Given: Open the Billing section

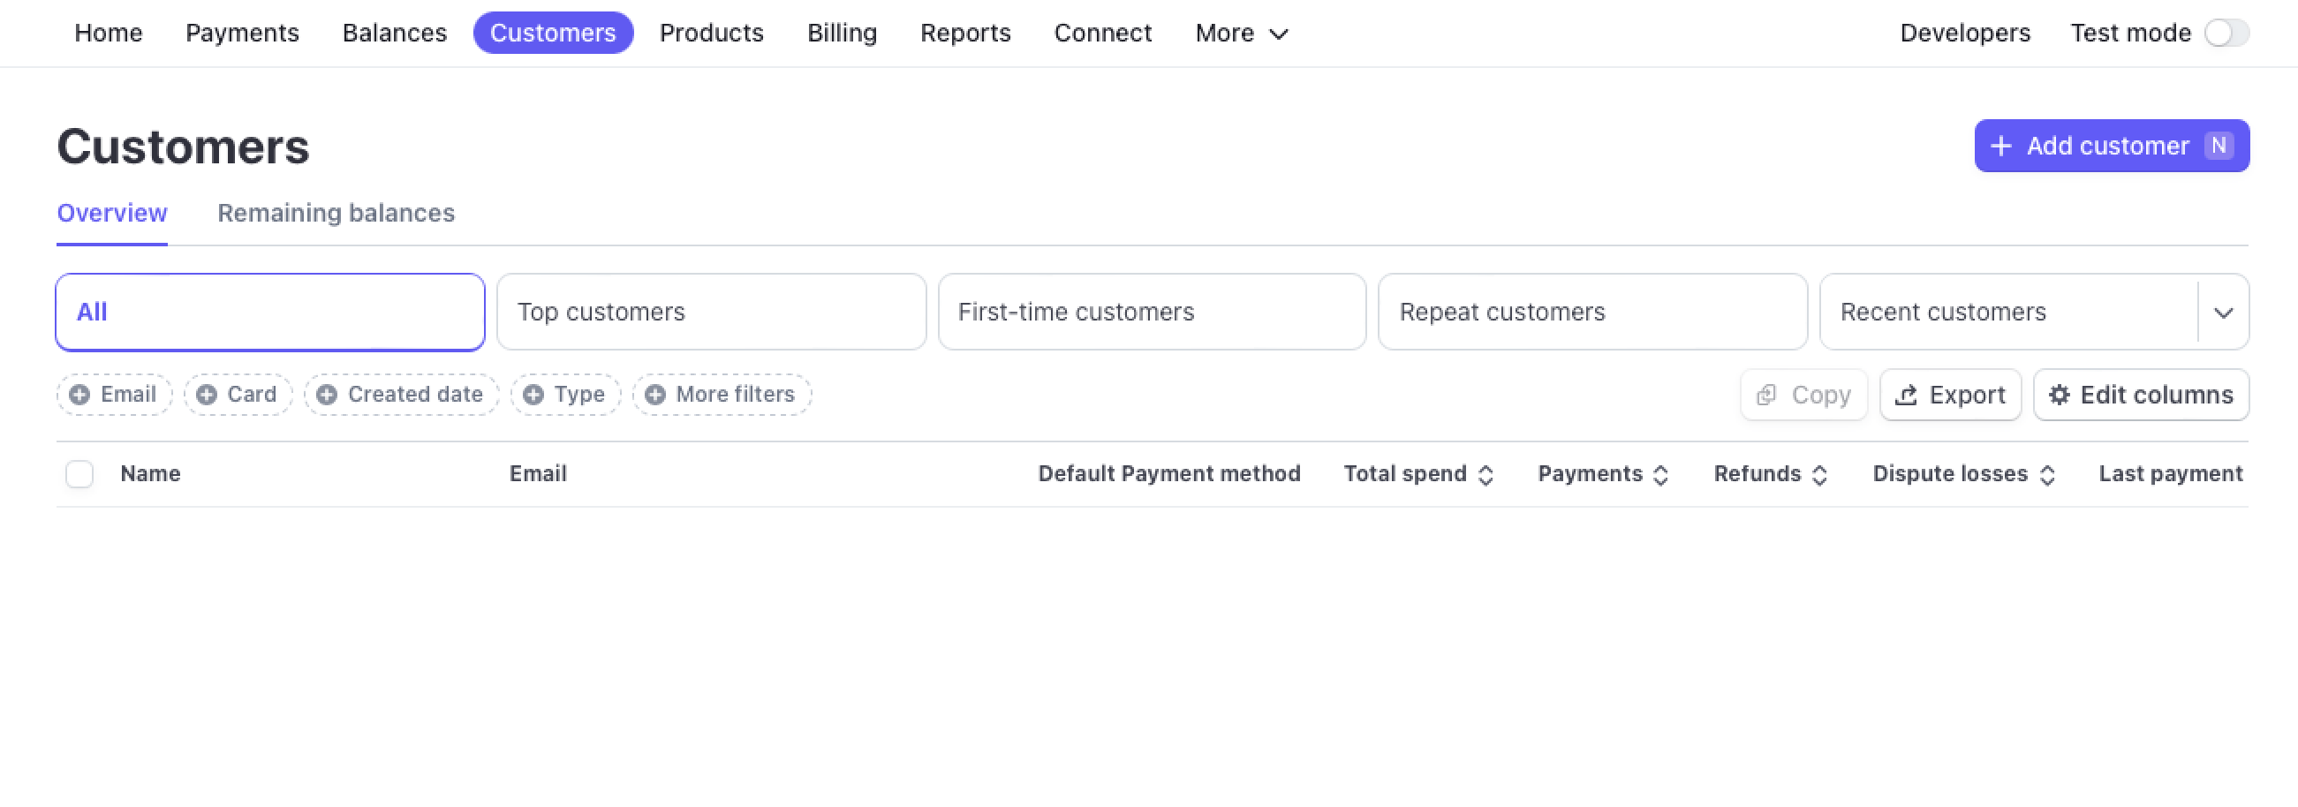Looking at the screenshot, I should coord(842,33).
